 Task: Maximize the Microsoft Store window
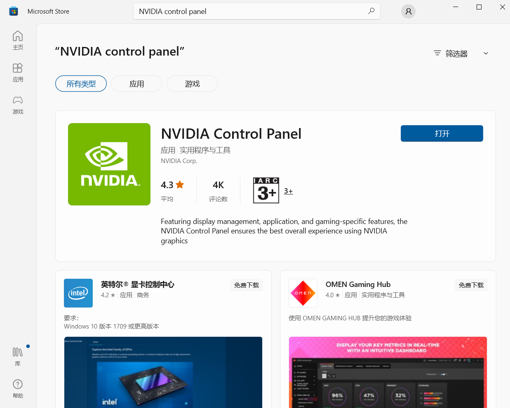(x=479, y=7)
